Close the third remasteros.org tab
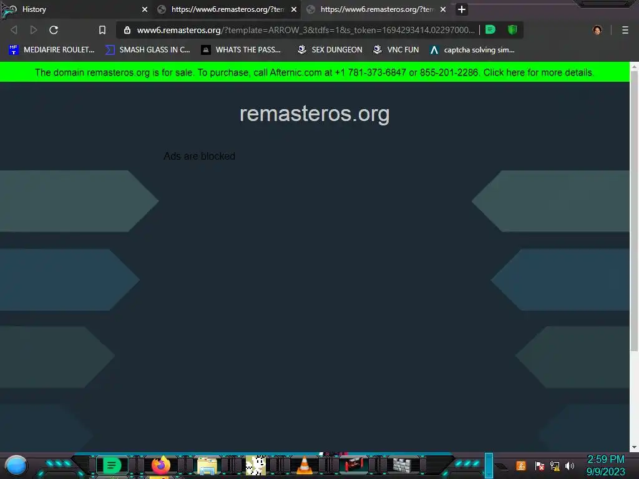 (443, 9)
